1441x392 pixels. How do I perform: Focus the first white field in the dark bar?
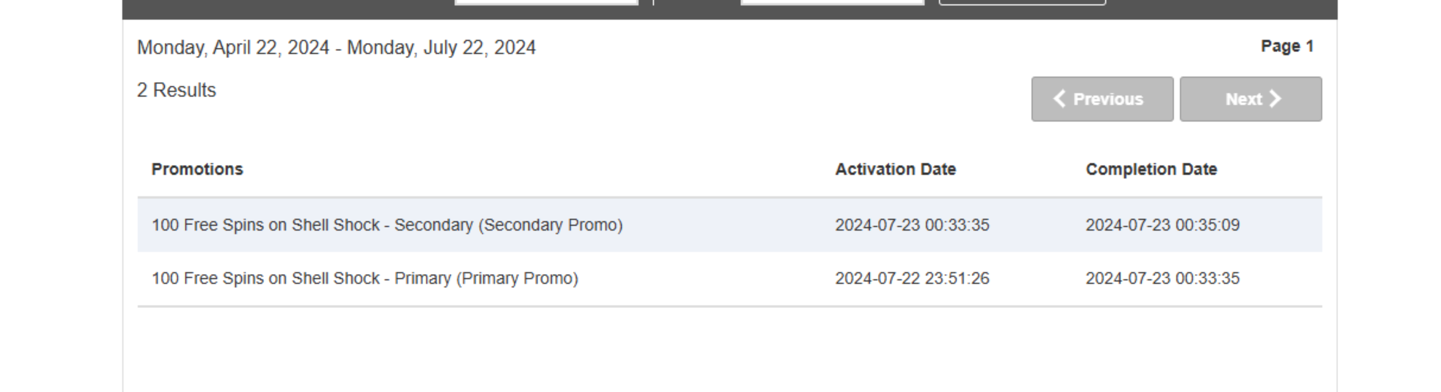(x=546, y=2)
